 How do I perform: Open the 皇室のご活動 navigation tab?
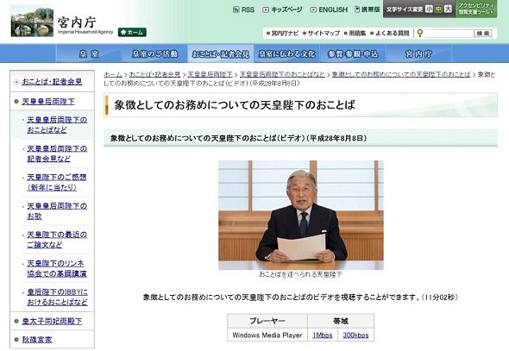(154, 53)
